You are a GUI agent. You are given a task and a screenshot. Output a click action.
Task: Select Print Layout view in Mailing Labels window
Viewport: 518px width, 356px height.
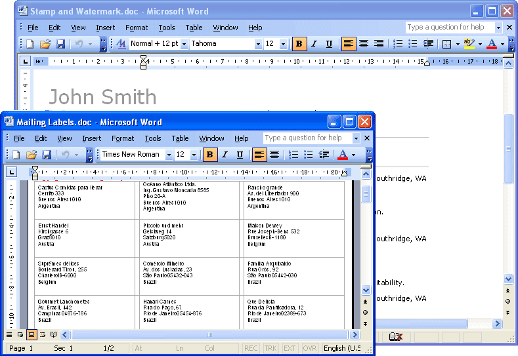(32, 334)
